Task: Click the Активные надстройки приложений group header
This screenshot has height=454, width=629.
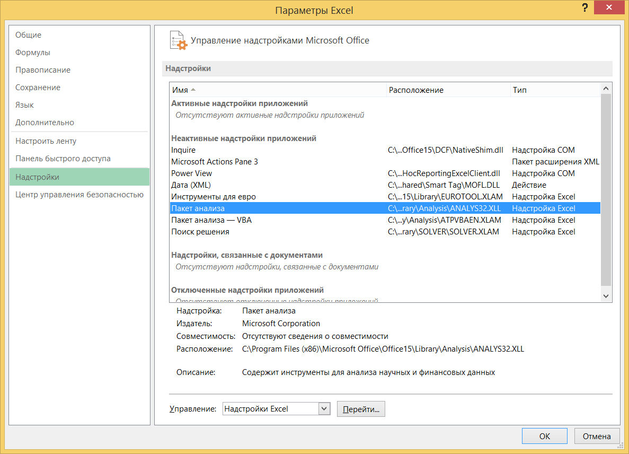Action: pos(240,103)
